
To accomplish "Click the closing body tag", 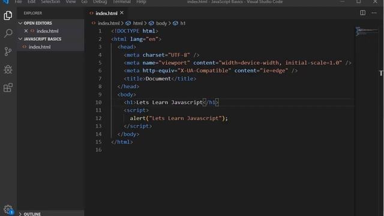I will click(128, 134).
